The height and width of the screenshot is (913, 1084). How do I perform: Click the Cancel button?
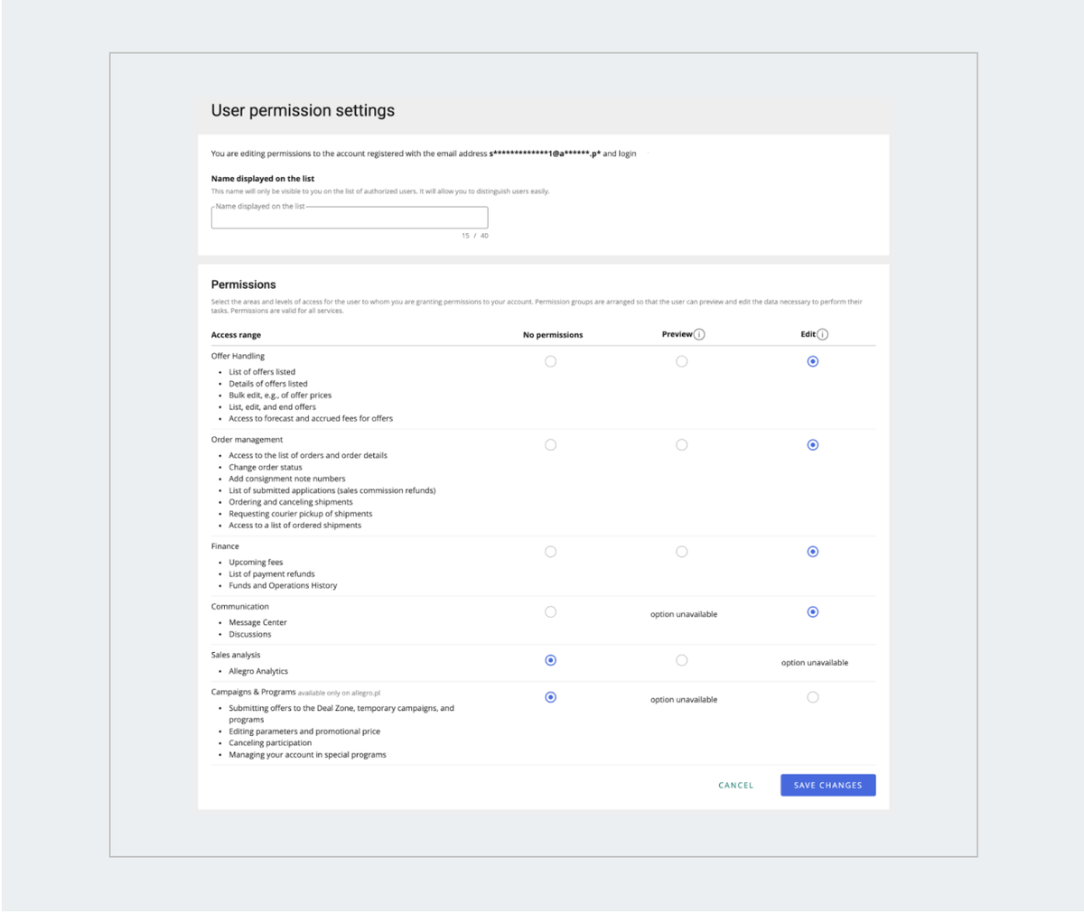735,786
